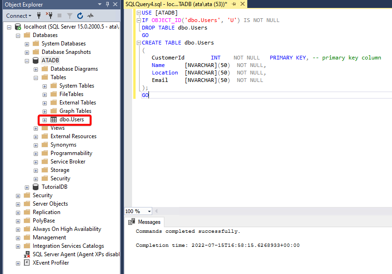The height and width of the screenshot is (274, 392).
Task: Collapse the Tables folder node
Action: 36,78
